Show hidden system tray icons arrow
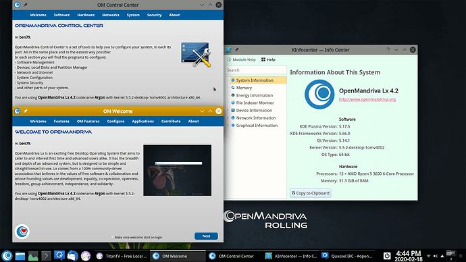 [442, 256]
